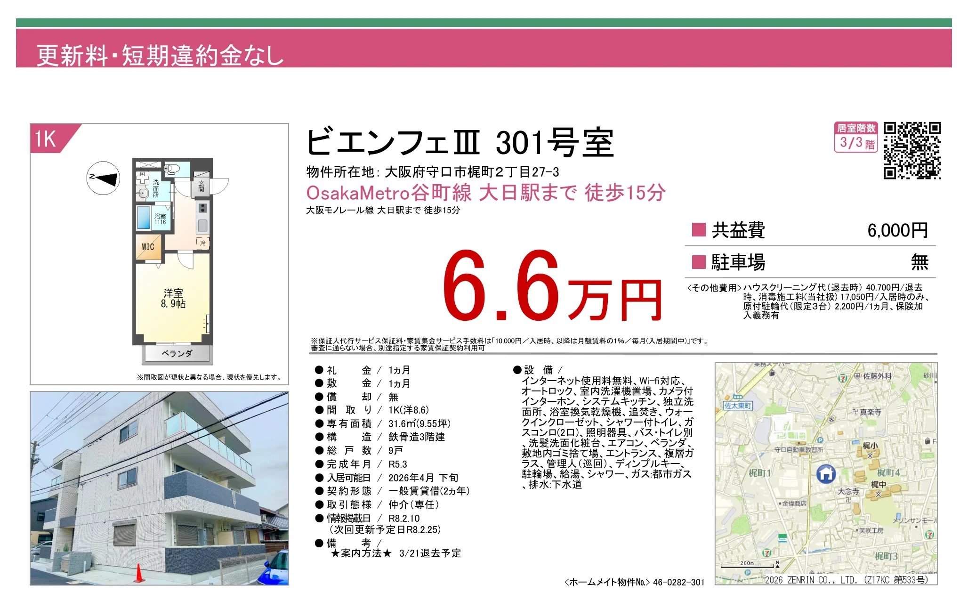Click the toilet icon in floor plan
The width and height of the screenshot is (968, 593).
tap(173, 169)
